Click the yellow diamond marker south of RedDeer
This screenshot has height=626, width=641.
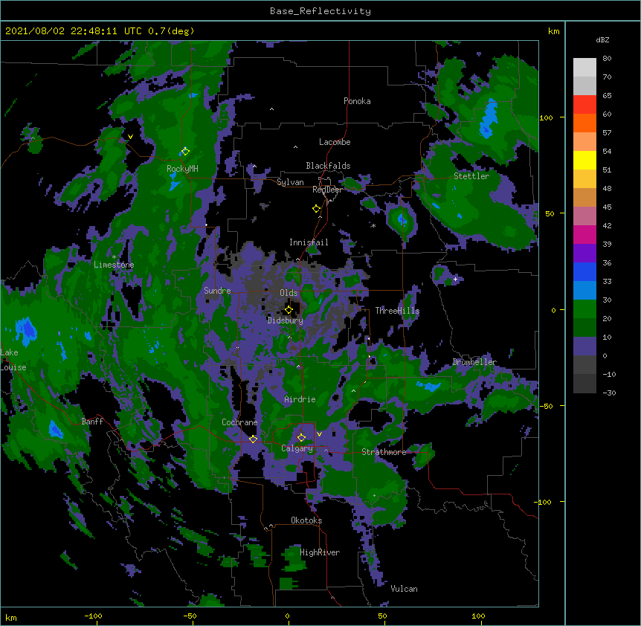(316, 208)
